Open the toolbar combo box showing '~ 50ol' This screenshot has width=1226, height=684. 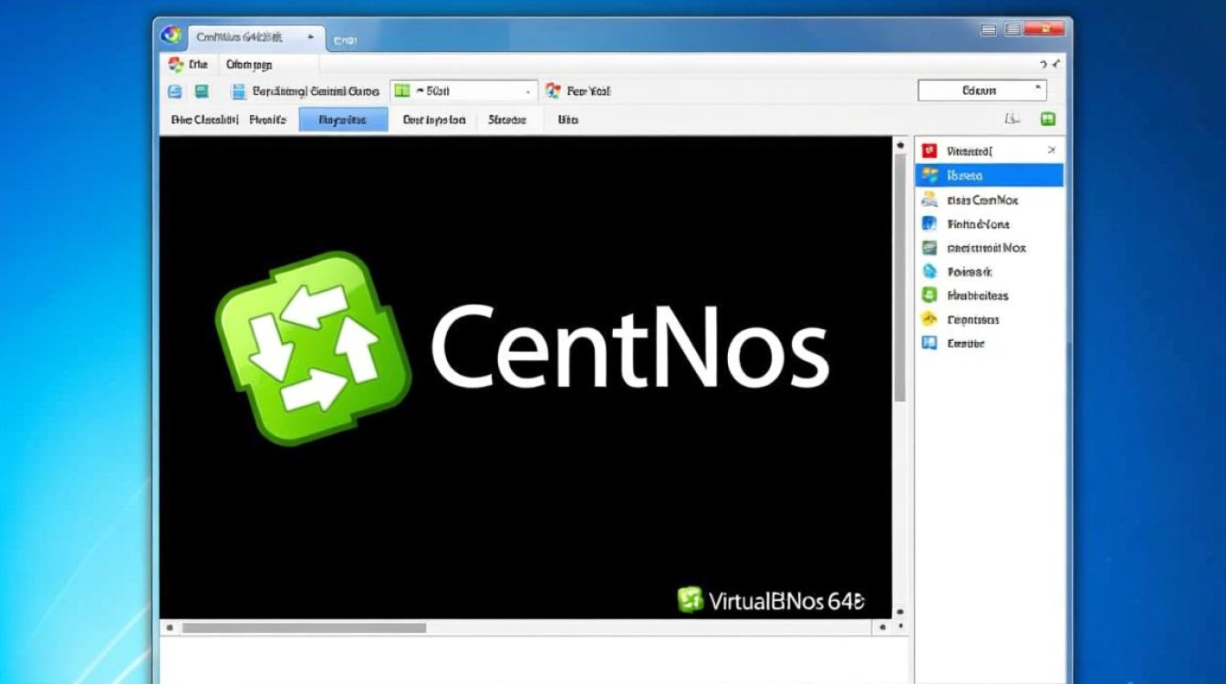[463, 91]
